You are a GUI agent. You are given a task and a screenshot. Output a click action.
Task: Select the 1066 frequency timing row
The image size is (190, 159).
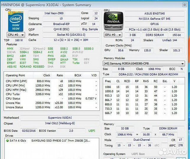[144, 87]
